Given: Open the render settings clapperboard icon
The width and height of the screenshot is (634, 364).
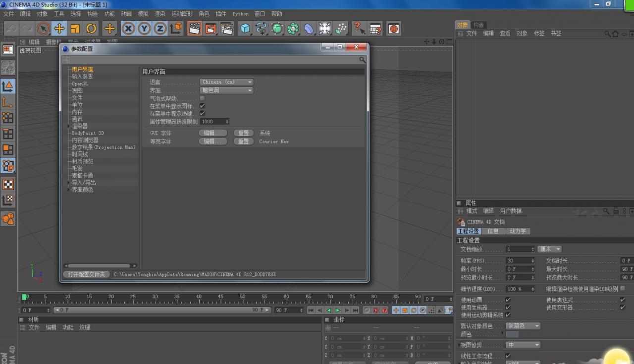Looking at the screenshot, I should pyautogui.click(x=227, y=29).
